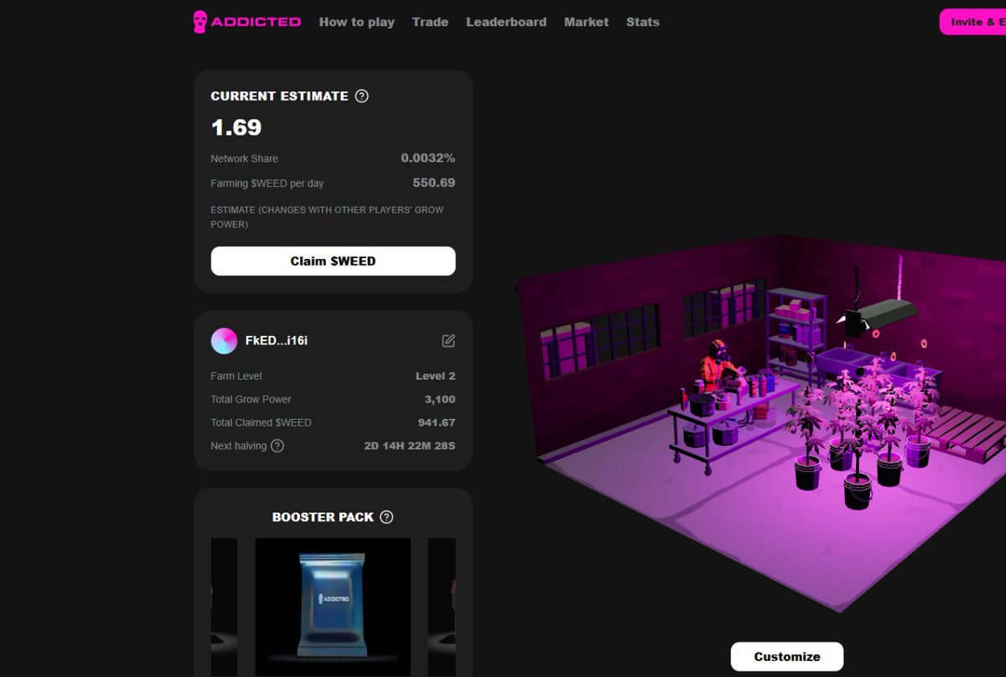This screenshot has width=1006, height=677.
Task: Click the Farm Level label
Action: 236,376
